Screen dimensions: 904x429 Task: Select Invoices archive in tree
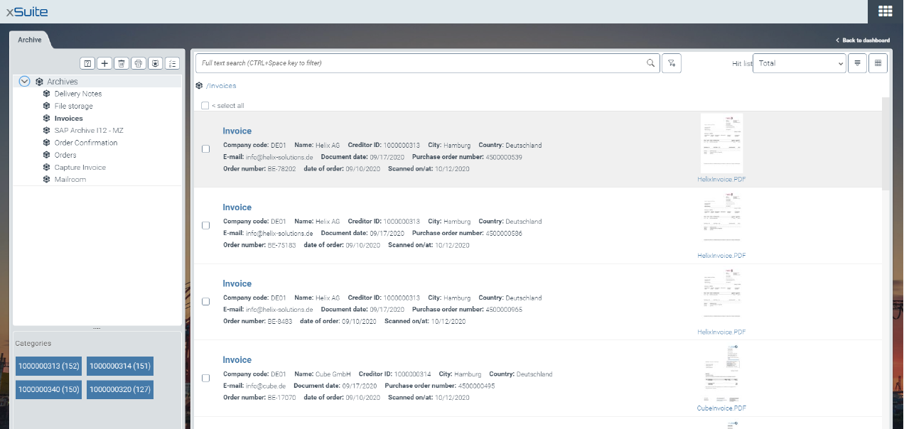pos(69,119)
